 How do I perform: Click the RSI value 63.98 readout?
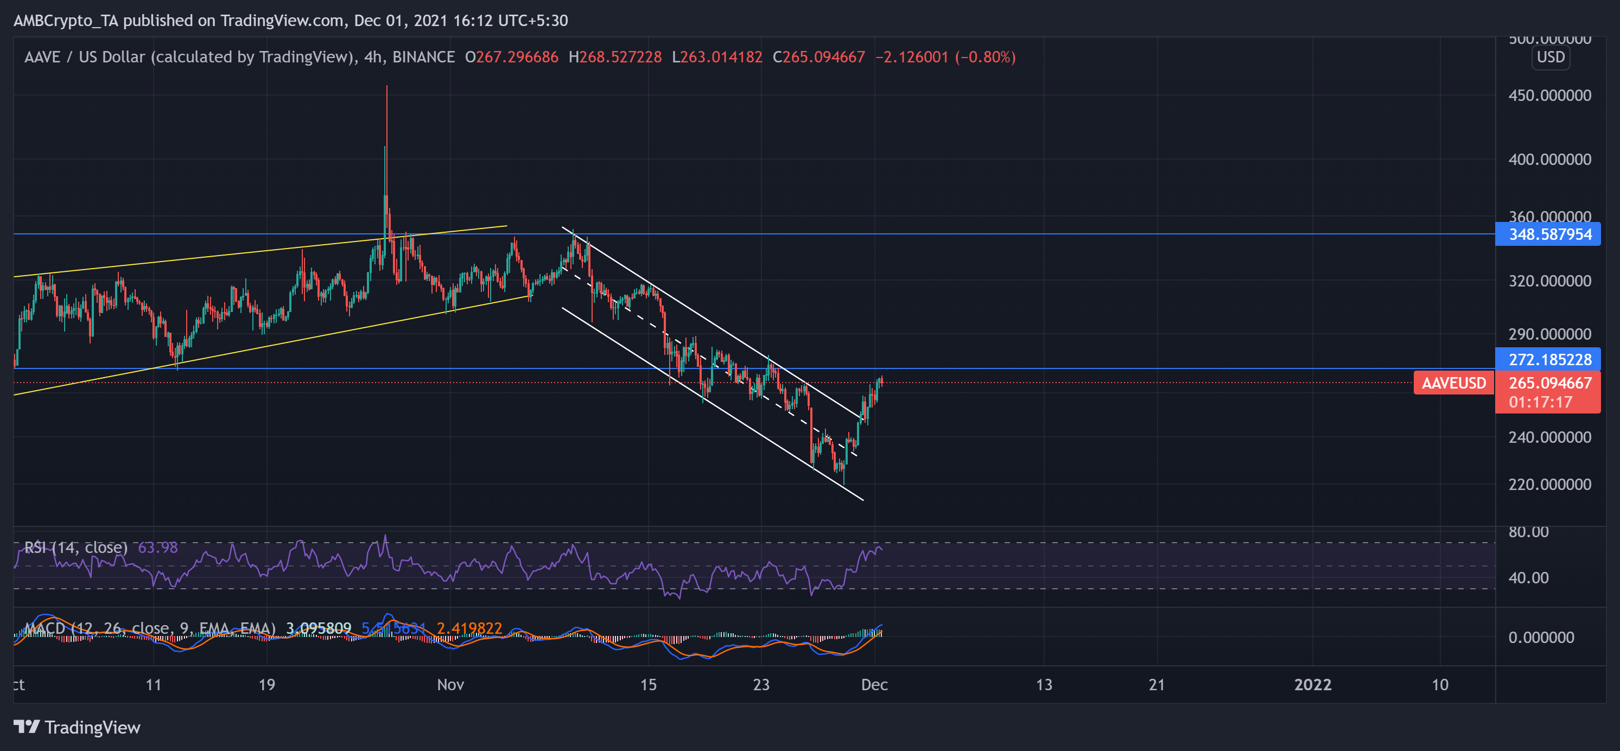tap(158, 547)
